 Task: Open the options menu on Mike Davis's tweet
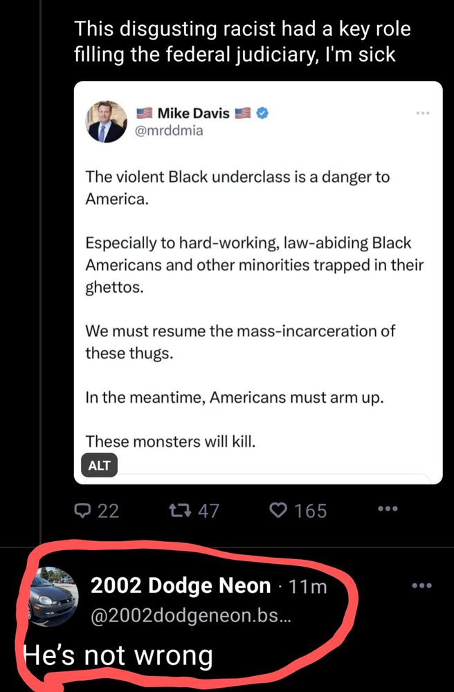424,113
